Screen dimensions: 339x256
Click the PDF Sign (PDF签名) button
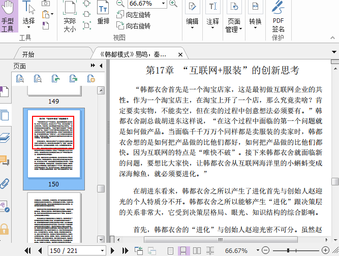tap(278, 16)
